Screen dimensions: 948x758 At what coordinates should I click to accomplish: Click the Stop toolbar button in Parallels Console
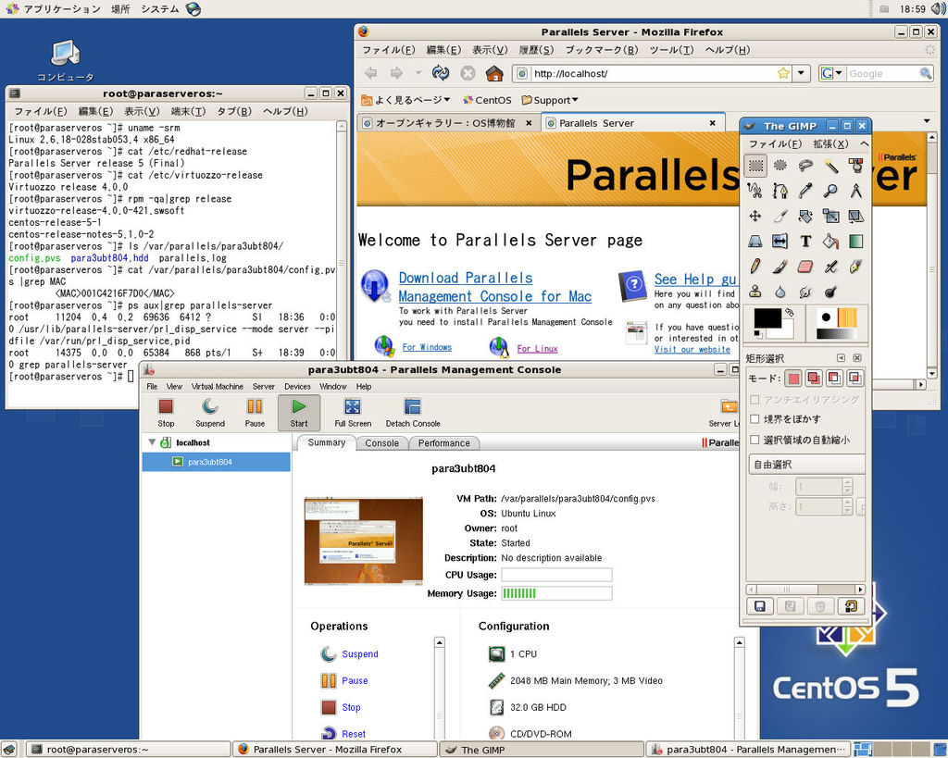coord(166,413)
